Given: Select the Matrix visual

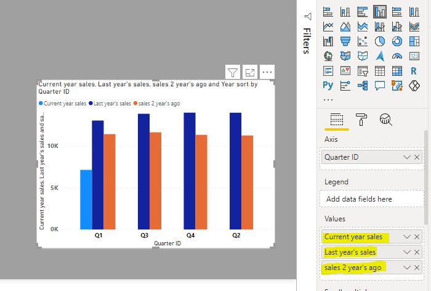Looking at the screenshot, I should pyautogui.click(x=397, y=71).
